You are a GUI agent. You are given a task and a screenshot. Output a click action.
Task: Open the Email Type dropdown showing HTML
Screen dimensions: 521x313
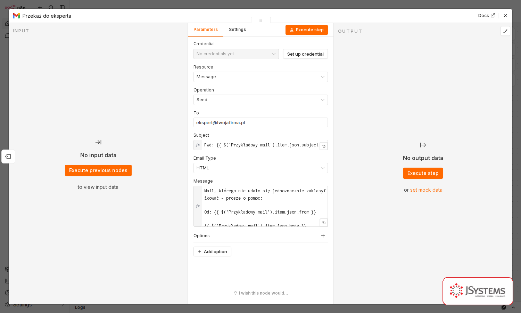tap(260, 168)
